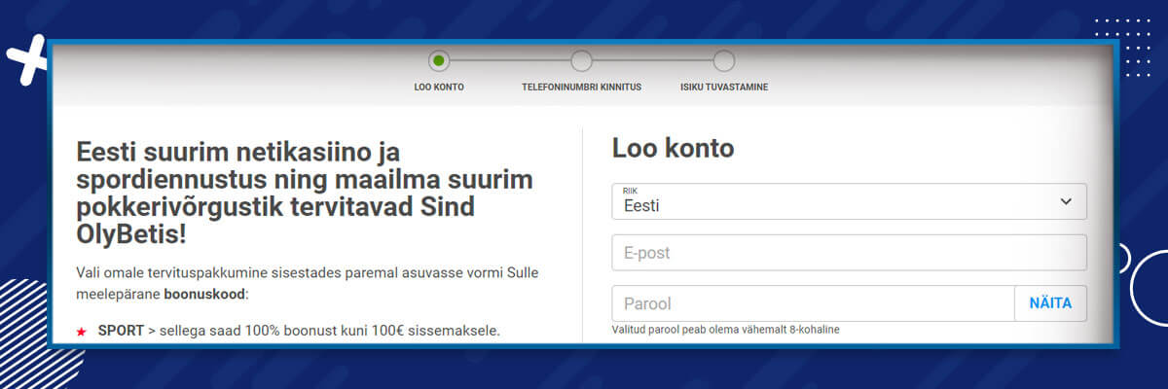Click the red star before SPORT
Image resolution: width=1168 pixels, height=389 pixels.
point(81,333)
